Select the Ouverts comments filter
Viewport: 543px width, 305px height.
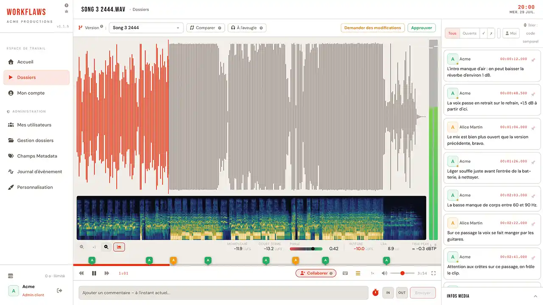coord(470,33)
